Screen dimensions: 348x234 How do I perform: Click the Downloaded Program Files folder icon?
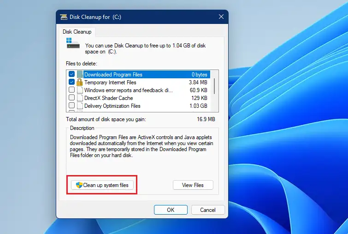[x=80, y=74]
